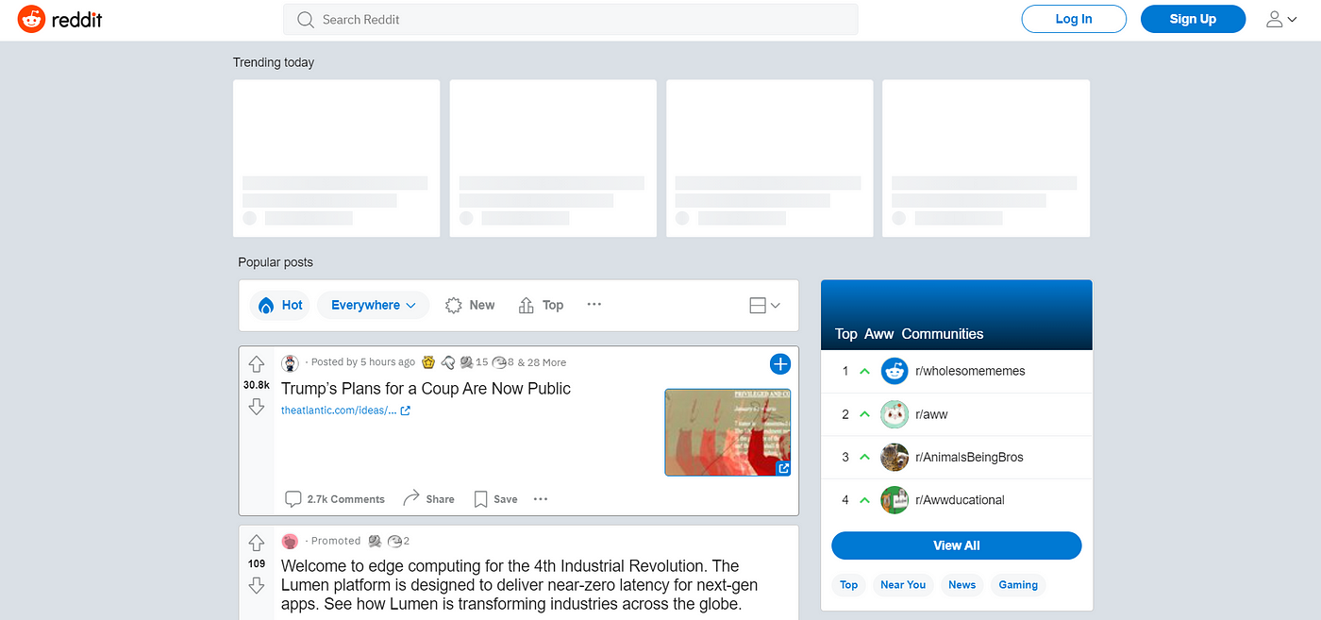This screenshot has height=620, width=1321.
Task: Select the Top sort tab
Action: [541, 305]
